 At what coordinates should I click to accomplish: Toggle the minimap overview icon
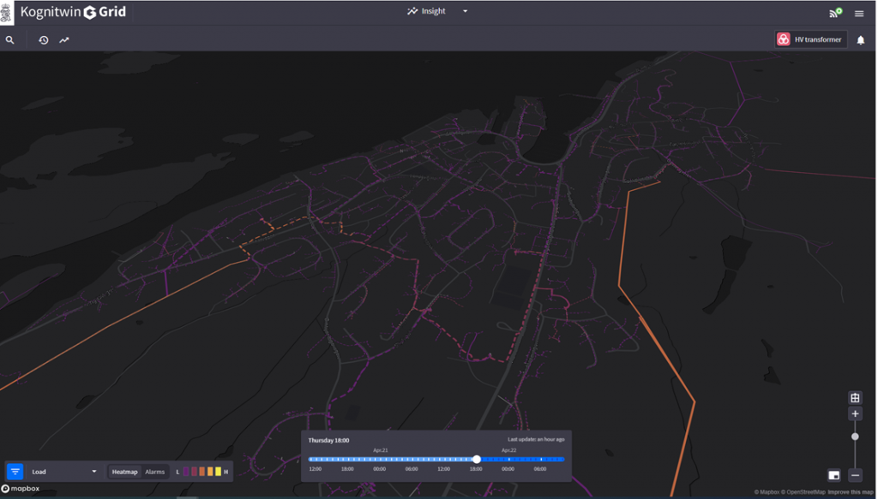tap(834, 475)
